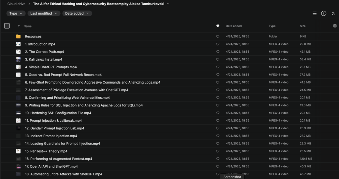This screenshot has width=339, height=179.
Task: Open the Resources folder name
Action: [x=33, y=36]
